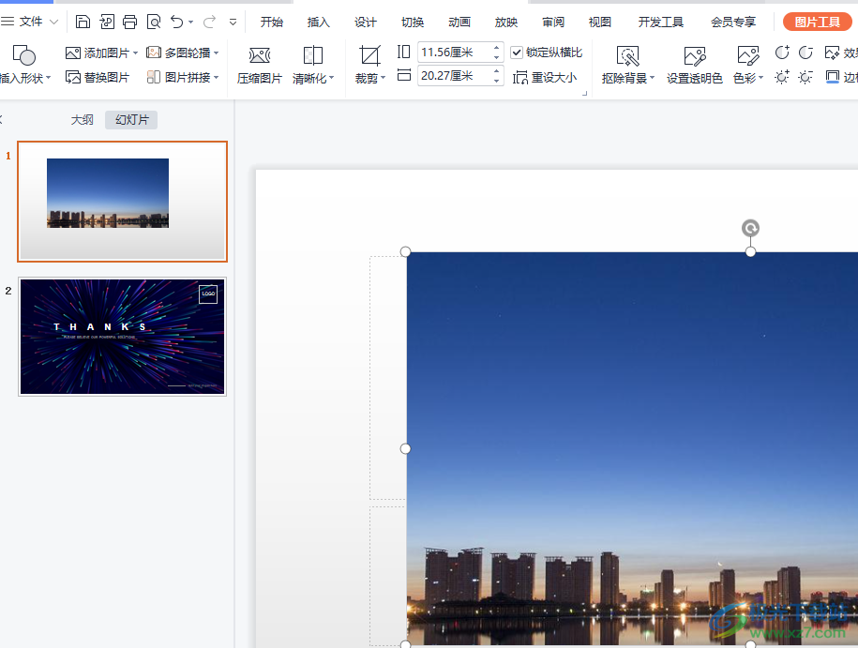Increase height with the up stepper
The width and height of the screenshot is (858, 648).
pos(496,47)
